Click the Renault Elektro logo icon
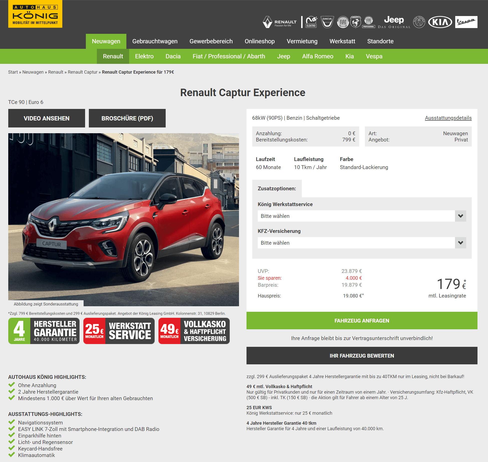Image resolution: width=488 pixels, height=462 pixels. (311, 22)
